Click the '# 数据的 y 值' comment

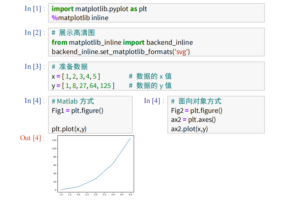(150, 86)
